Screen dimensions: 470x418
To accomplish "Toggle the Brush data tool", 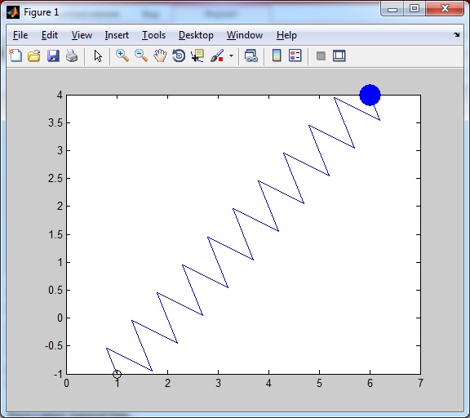I will (217, 56).
